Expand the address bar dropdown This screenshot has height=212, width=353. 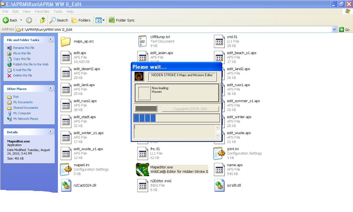pos(335,30)
